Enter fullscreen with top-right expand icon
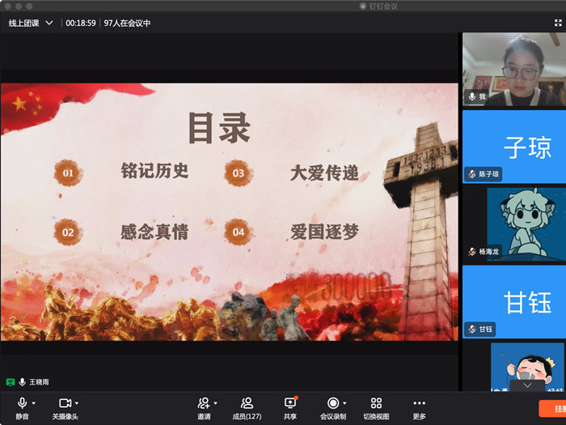Image resolution: width=566 pixels, height=425 pixels. point(558,23)
